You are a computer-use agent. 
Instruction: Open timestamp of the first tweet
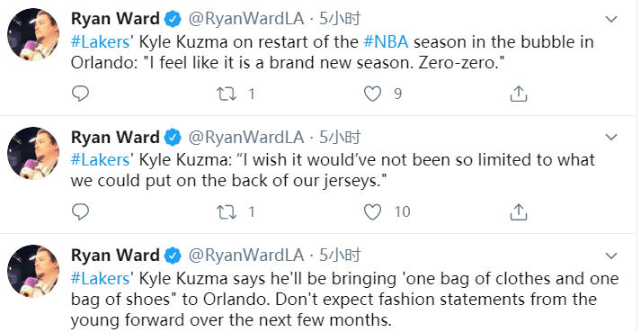point(340,19)
